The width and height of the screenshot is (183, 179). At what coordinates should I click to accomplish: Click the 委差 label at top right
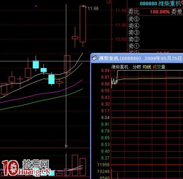click(177, 12)
